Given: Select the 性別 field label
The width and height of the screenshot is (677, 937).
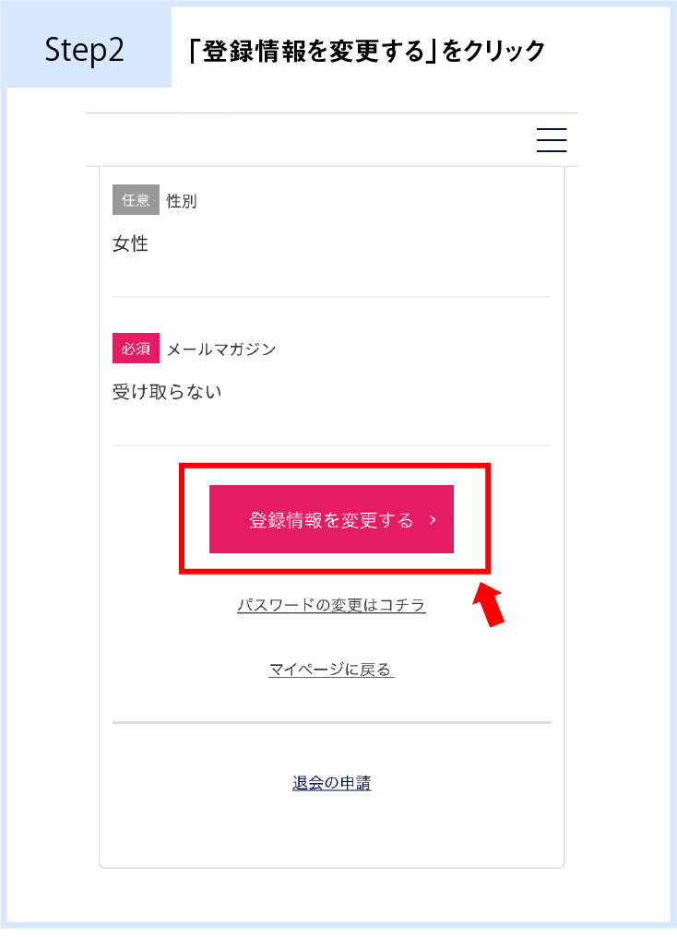Looking at the screenshot, I should tap(182, 201).
